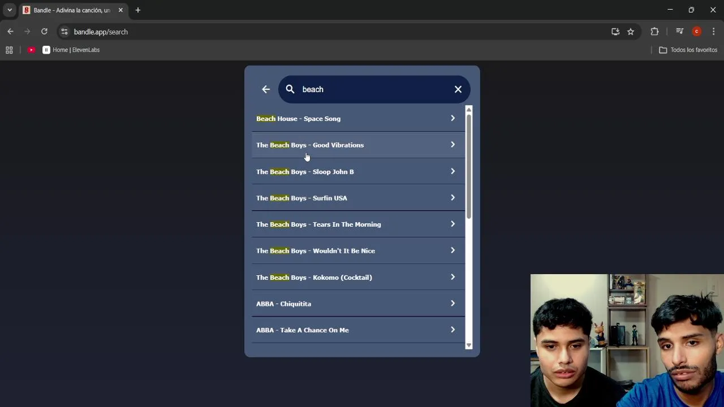The width and height of the screenshot is (724, 407).
Task: Click the scrollbar up arrow in results
Action: [469, 109]
